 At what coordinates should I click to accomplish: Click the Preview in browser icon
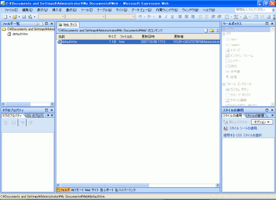[x=30, y=17]
